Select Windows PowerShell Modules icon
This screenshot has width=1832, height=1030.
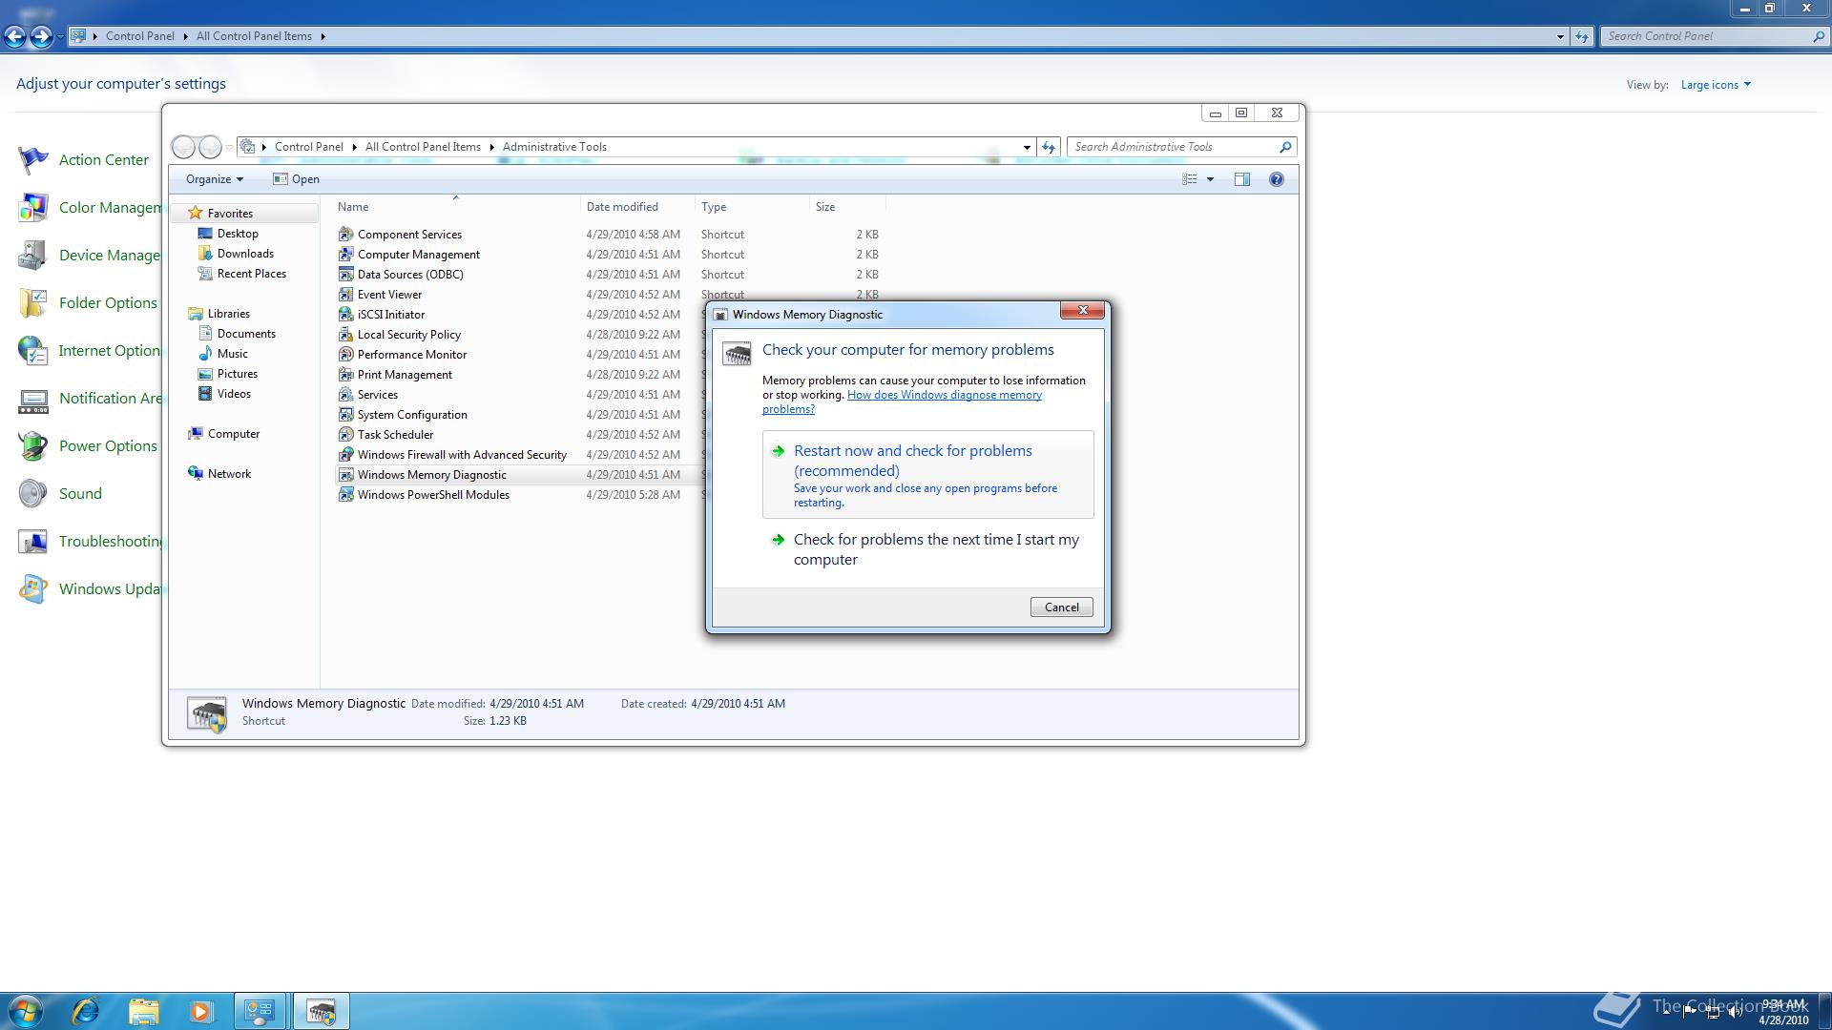click(346, 495)
